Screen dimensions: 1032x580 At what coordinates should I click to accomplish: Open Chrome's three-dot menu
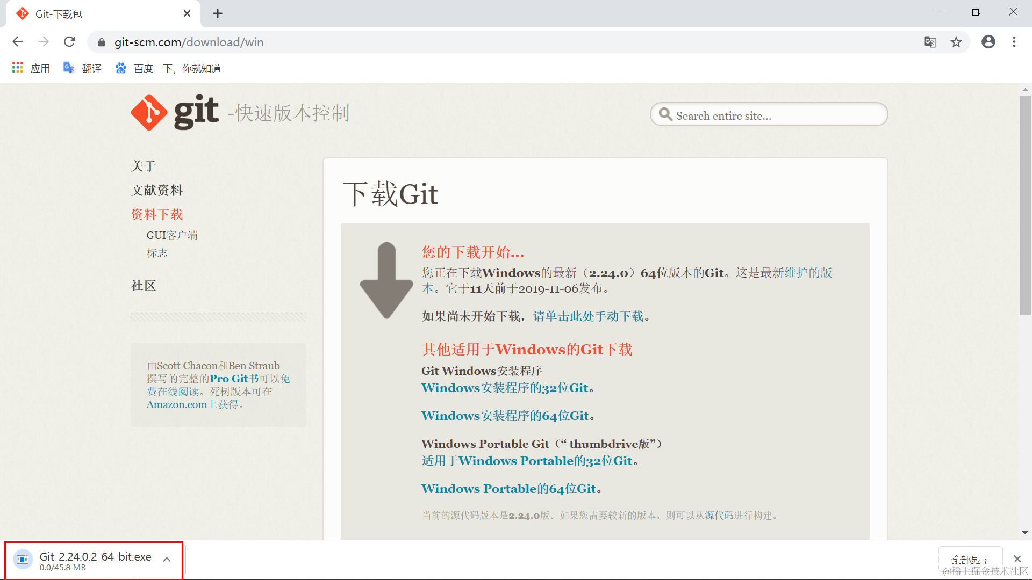(1014, 42)
